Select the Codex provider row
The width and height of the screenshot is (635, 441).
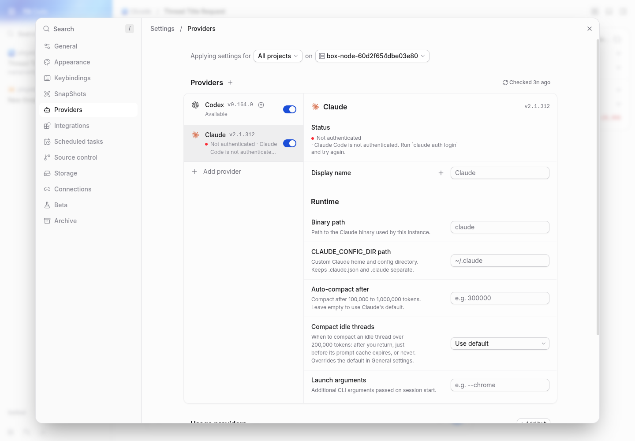pyautogui.click(x=243, y=109)
